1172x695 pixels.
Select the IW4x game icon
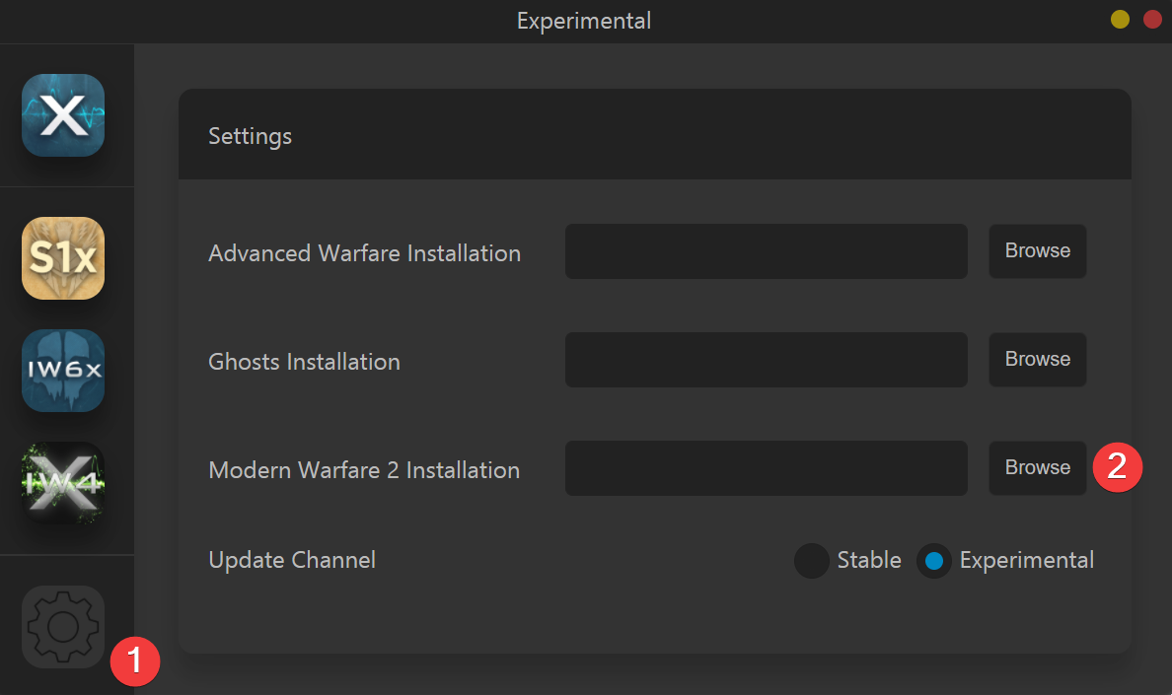[63, 482]
